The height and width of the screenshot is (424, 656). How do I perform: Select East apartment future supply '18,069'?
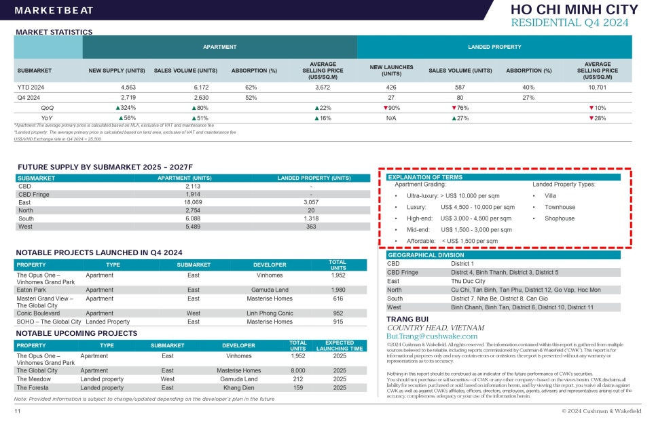[x=193, y=202]
